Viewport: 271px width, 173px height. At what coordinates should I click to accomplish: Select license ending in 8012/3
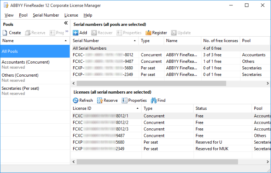pyautogui.click(x=171, y=129)
